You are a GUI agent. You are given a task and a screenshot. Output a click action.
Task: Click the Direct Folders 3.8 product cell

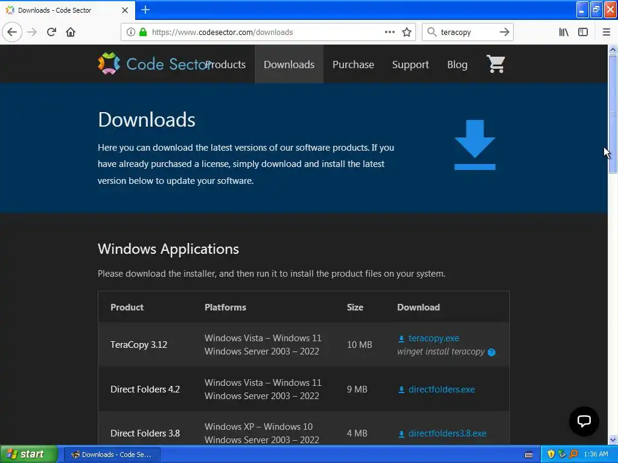click(145, 433)
